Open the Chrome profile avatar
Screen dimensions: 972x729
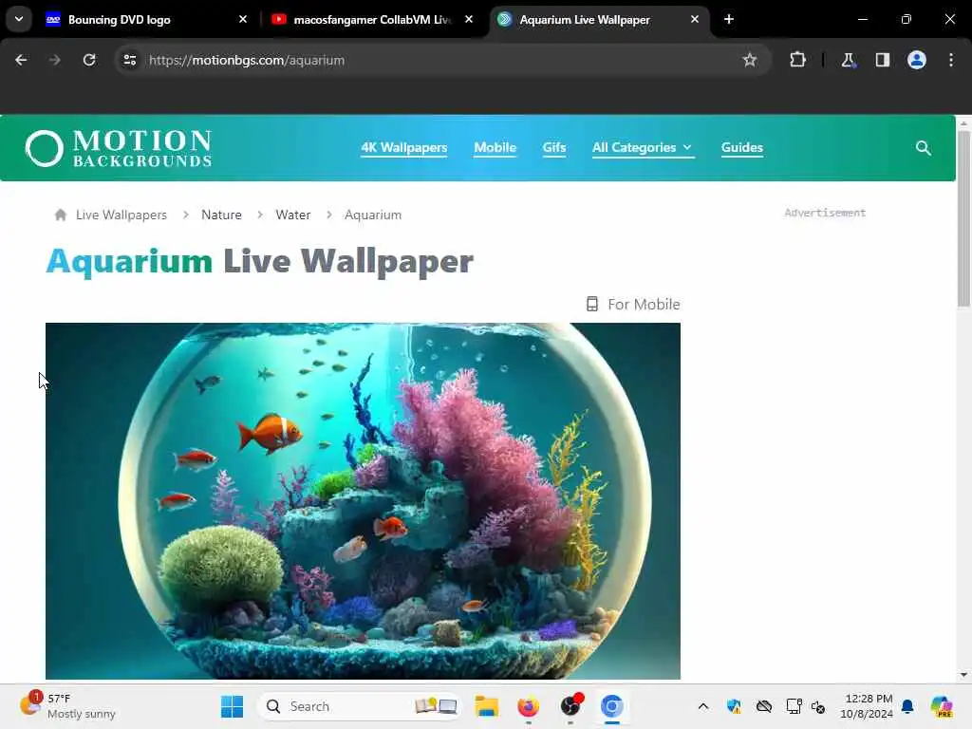(x=917, y=60)
